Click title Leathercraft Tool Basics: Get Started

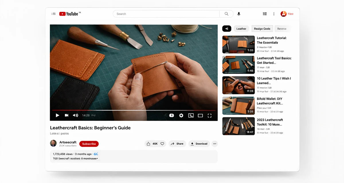(x=274, y=60)
